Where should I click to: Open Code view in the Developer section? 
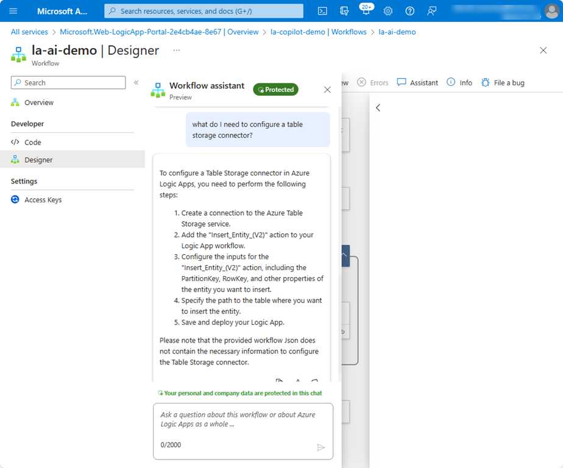click(x=33, y=142)
